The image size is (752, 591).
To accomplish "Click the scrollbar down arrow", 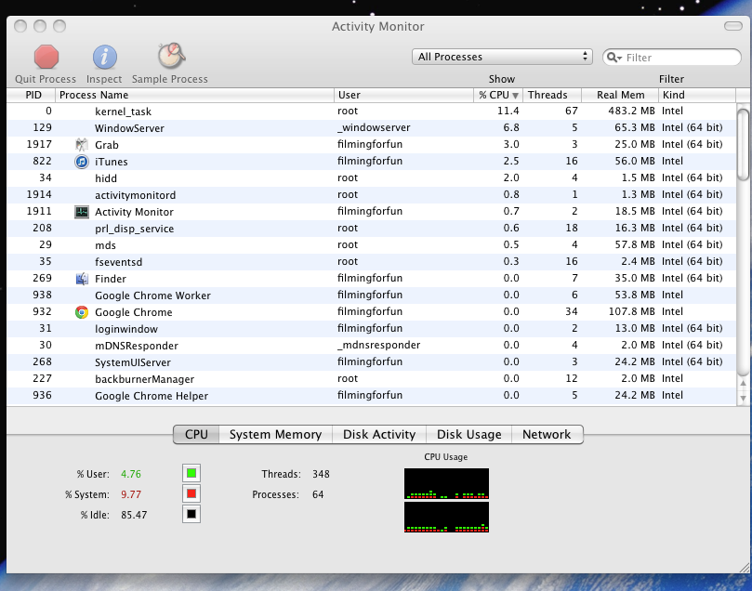I will click(743, 398).
